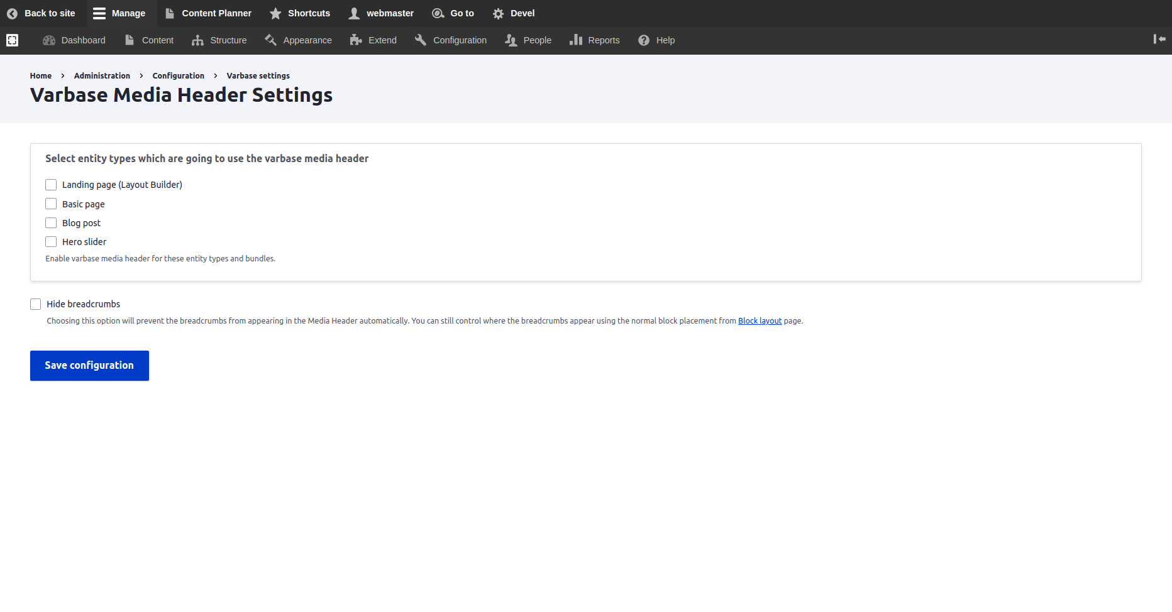Image resolution: width=1172 pixels, height=612 pixels.
Task: Click the Back to site link
Action: [x=50, y=13]
